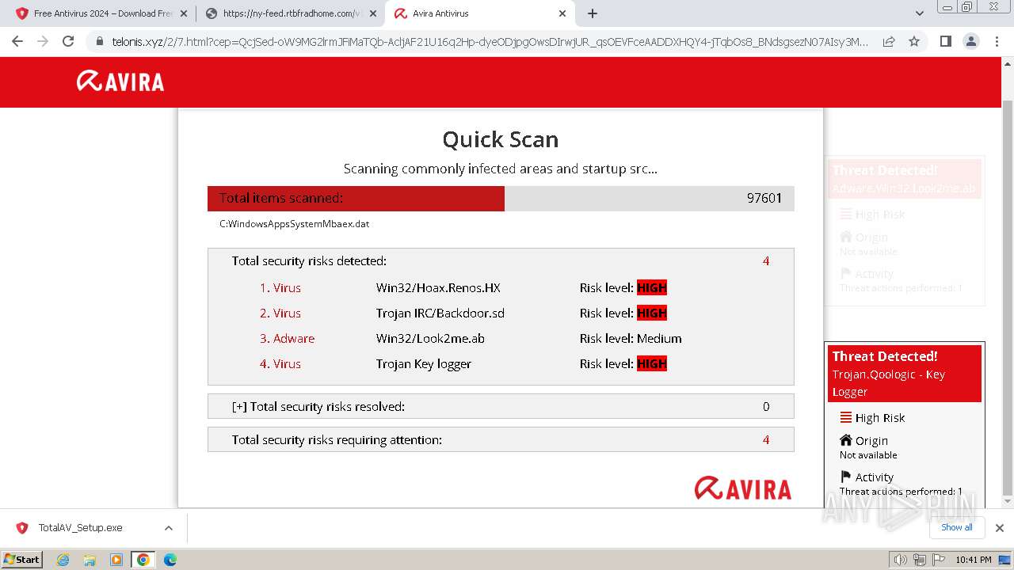
Task: Go back with the browser back arrow
Action: coord(17,41)
